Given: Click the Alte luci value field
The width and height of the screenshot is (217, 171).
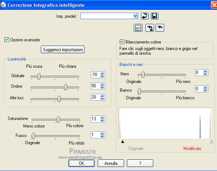Looking at the screenshot, I should click(95, 98).
